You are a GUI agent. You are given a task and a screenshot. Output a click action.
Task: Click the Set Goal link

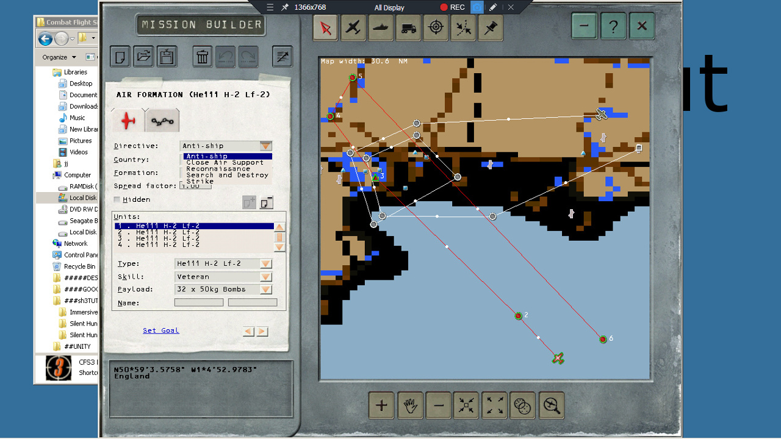click(161, 330)
